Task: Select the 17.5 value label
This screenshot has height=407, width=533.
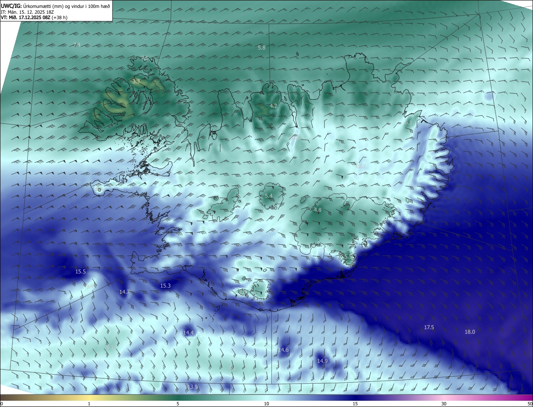Action: pos(429,328)
